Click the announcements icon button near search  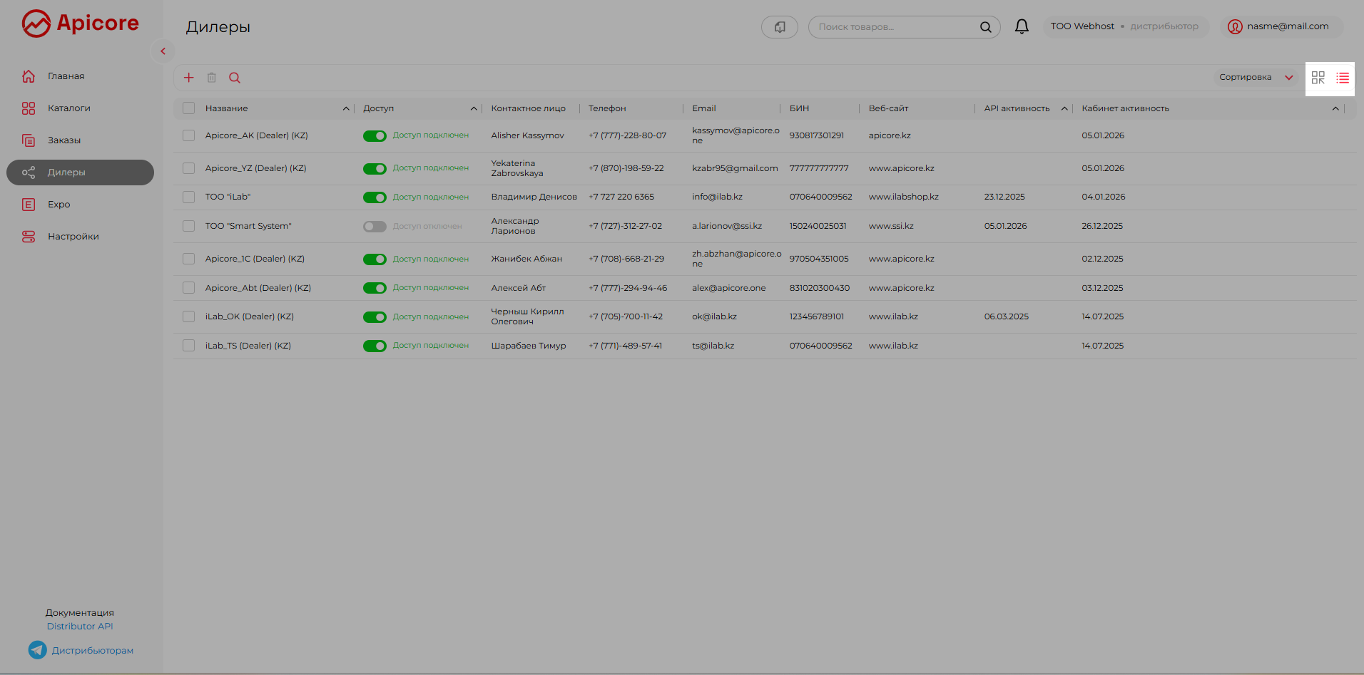point(779,27)
